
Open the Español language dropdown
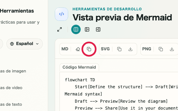pos(24,44)
